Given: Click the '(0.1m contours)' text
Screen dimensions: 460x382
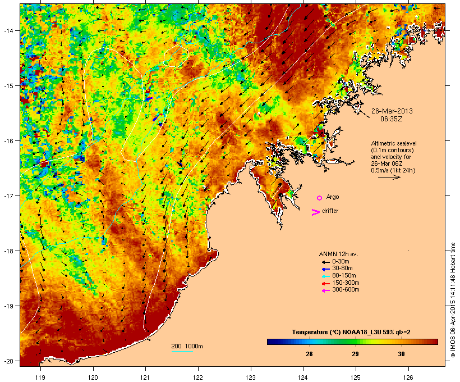Looking at the screenshot, I should 392,150.
